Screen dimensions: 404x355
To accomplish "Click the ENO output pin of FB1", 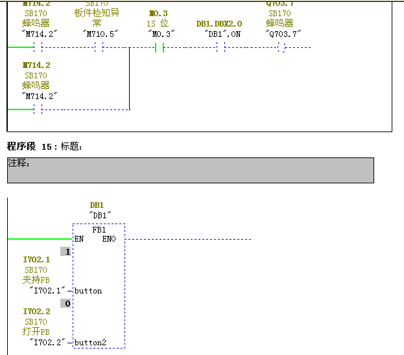I will pyautogui.click(x=109, y=239).
